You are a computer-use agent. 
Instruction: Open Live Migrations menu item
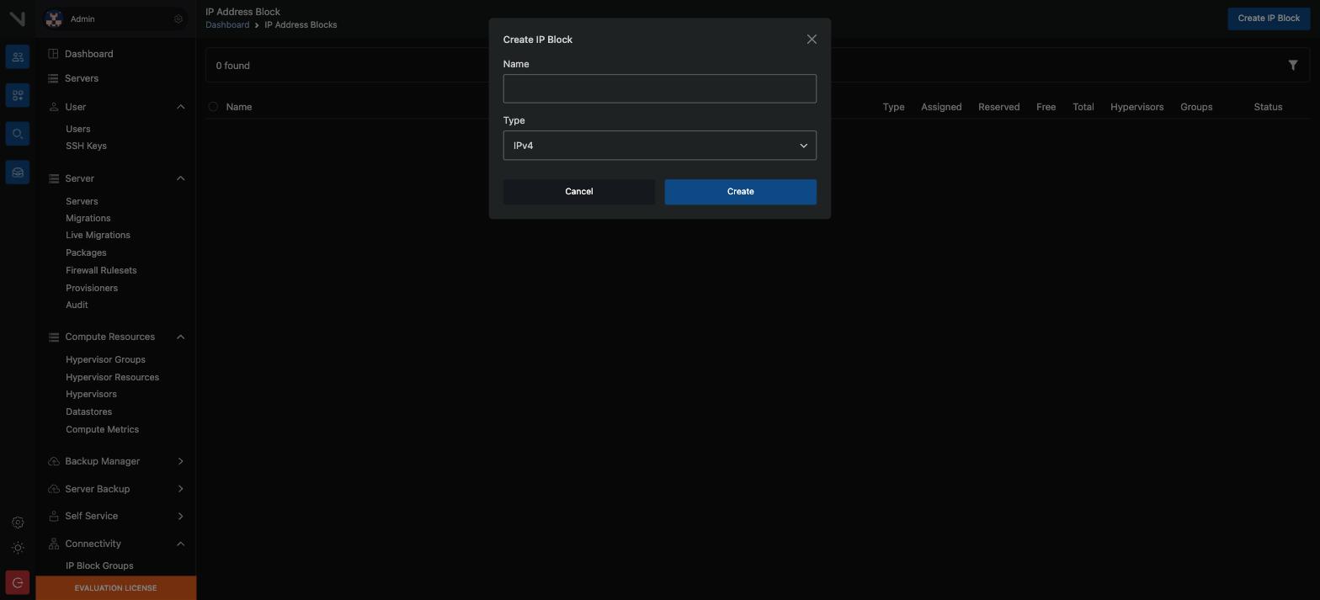pyautogui.click(x=98, y=235)
